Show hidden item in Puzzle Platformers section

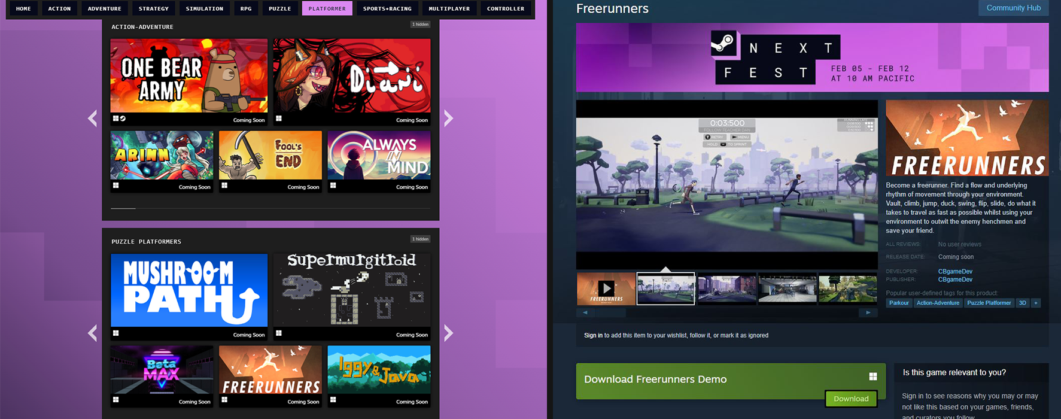[x=421, y=239]
